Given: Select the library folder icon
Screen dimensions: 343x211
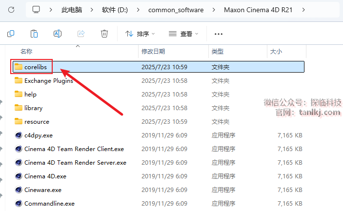Looking at the screenshot, I should tap(19, 108).
